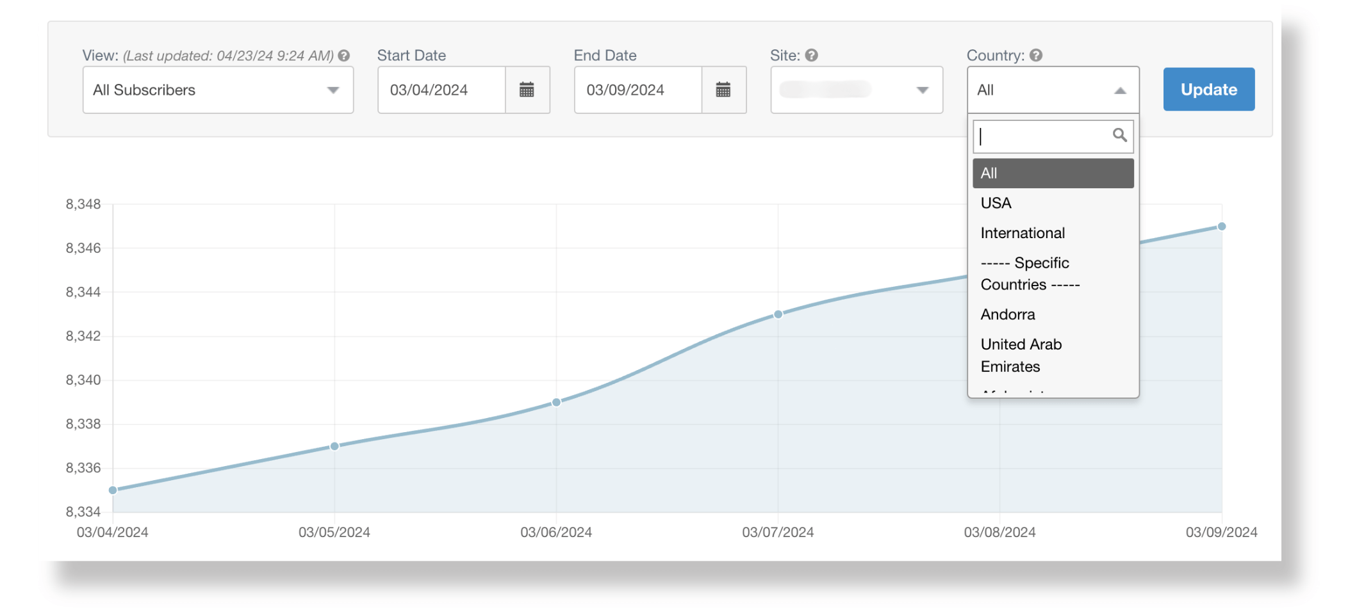Open the End Date calendar picker
The height and width of the screenshot is (612, 1357).
tap(723, 90)
